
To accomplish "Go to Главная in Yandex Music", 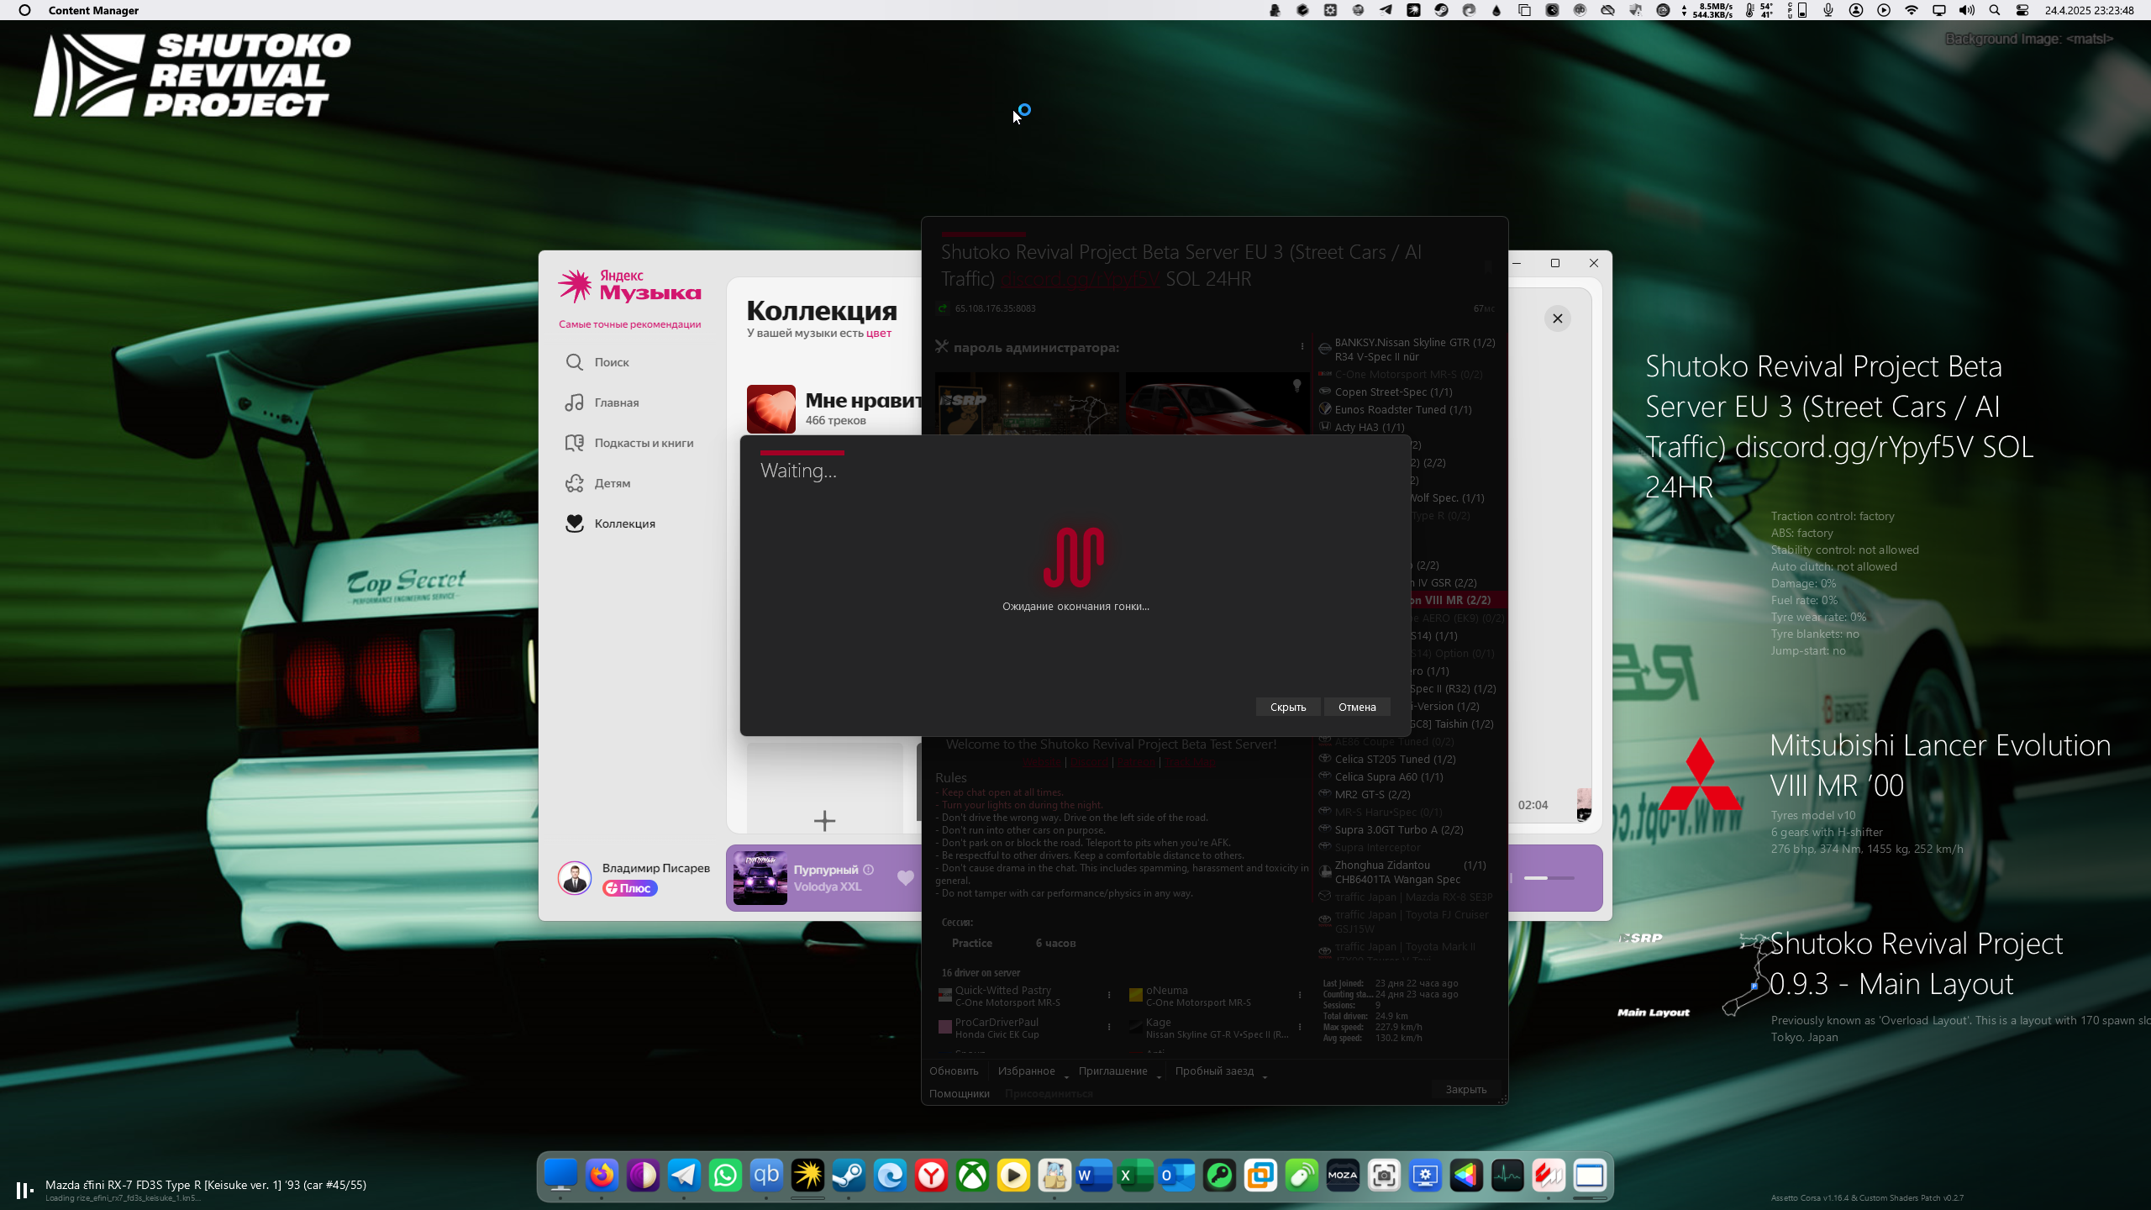I will (x=602, y=402).
